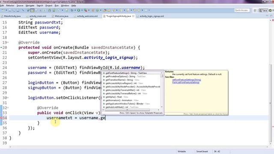The image size is (274, 154).
Task: Open the Navigate menu
Action: pos(30,6)
